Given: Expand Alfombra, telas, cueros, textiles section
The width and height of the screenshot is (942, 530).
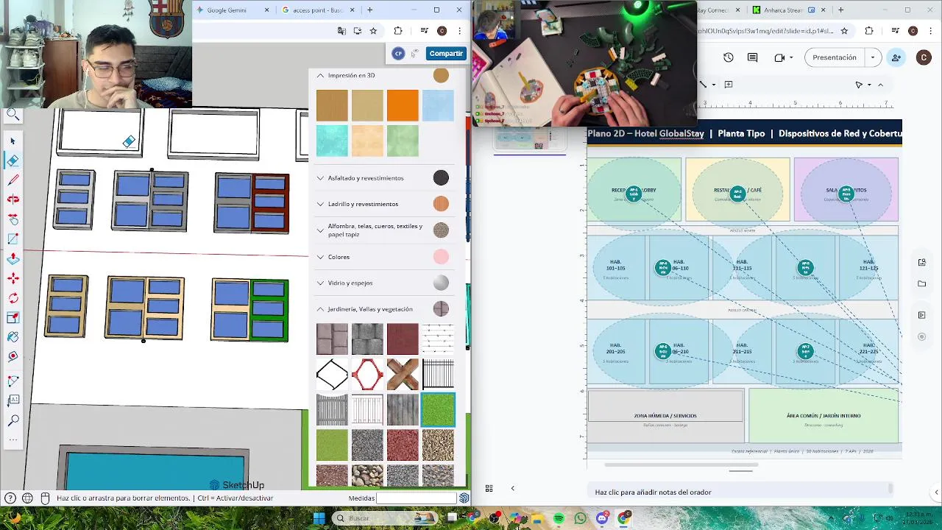Looking at the screenshot, I should tap(320, 230).
